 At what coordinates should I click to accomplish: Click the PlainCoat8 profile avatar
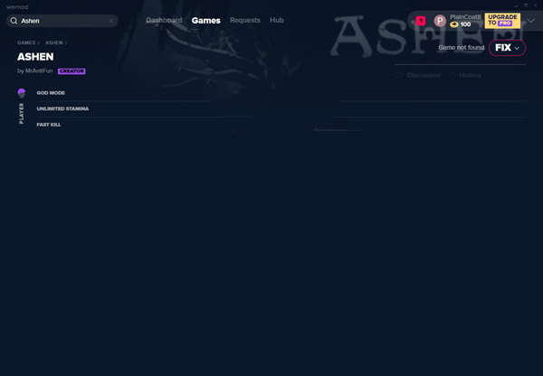440,21
